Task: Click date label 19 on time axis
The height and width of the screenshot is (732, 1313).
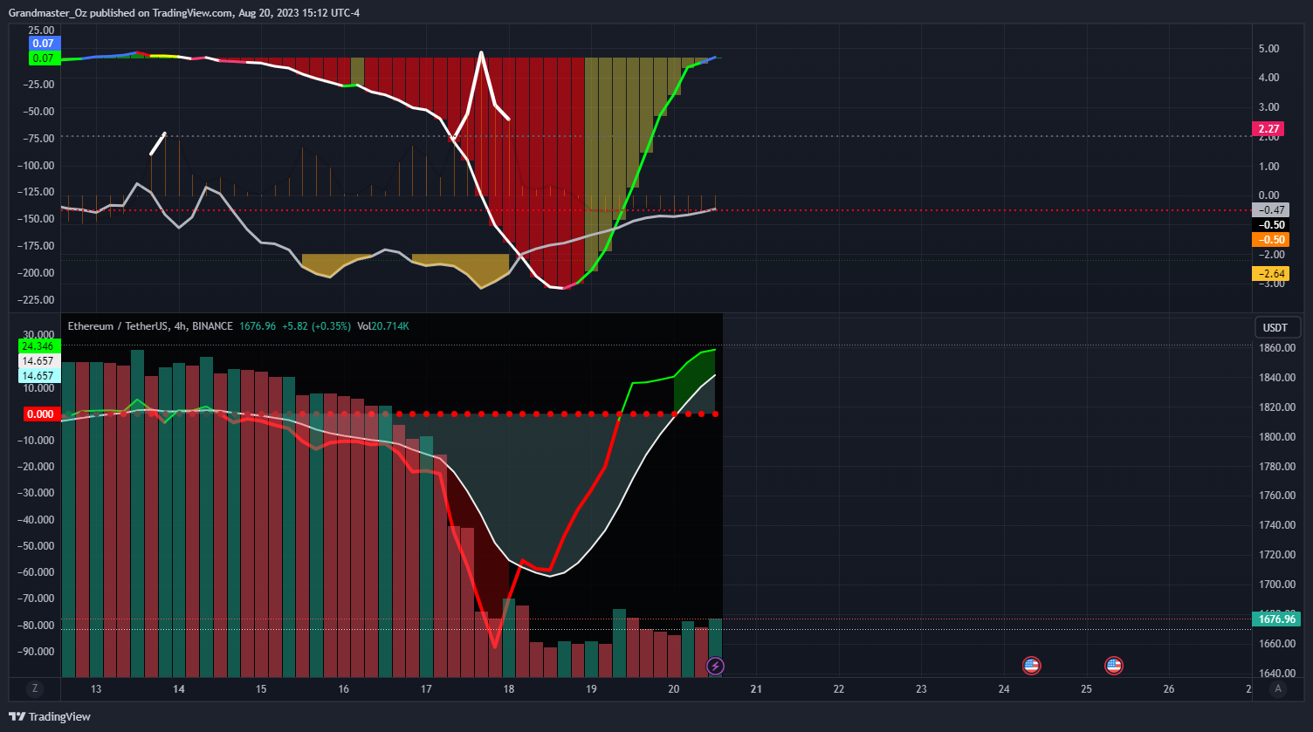Action: click(591, 689)
